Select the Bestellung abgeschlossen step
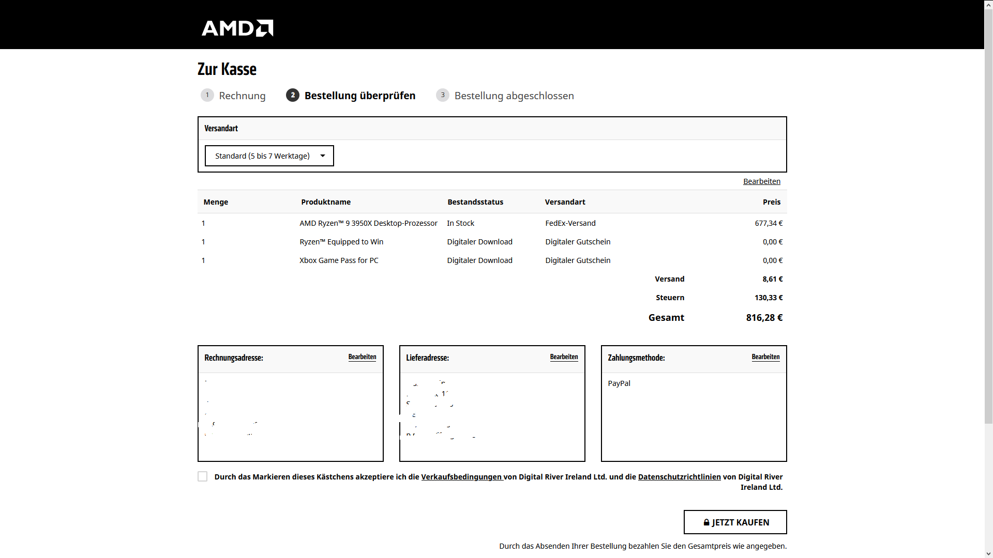993x558 pixels. [514, 95]
